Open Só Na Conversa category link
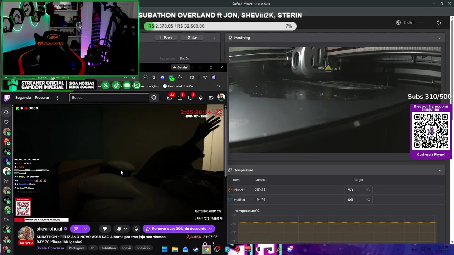 point(50,248)
